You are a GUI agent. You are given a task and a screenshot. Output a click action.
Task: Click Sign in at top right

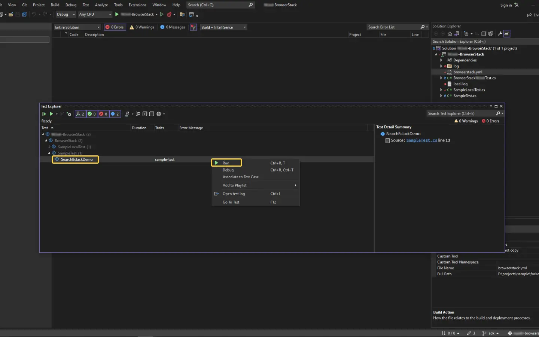click(506, 5)
